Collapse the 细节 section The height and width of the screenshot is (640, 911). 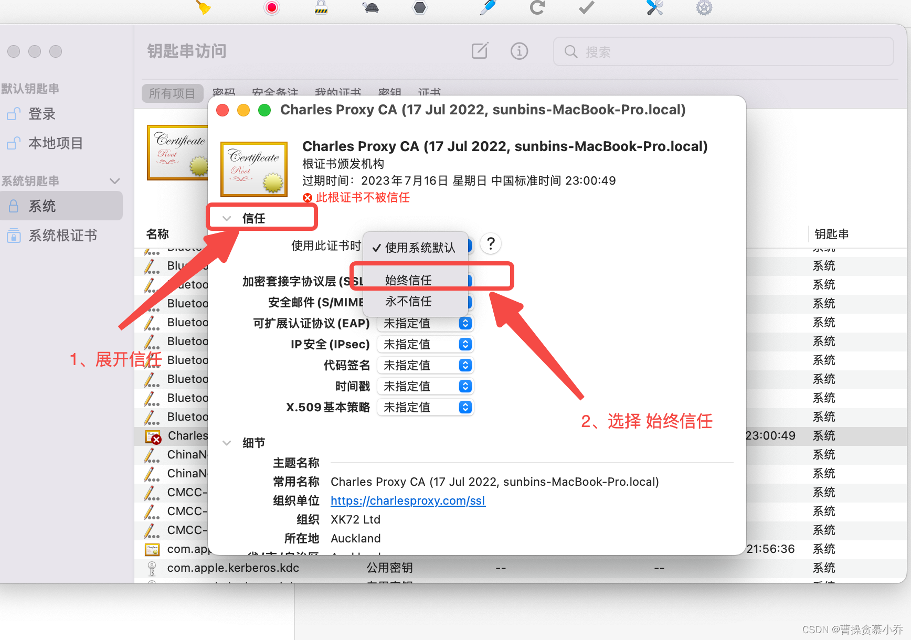click(227, 443)
